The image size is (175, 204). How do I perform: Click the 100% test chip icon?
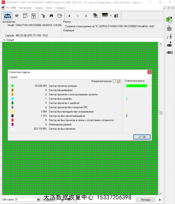click(33, 16)
